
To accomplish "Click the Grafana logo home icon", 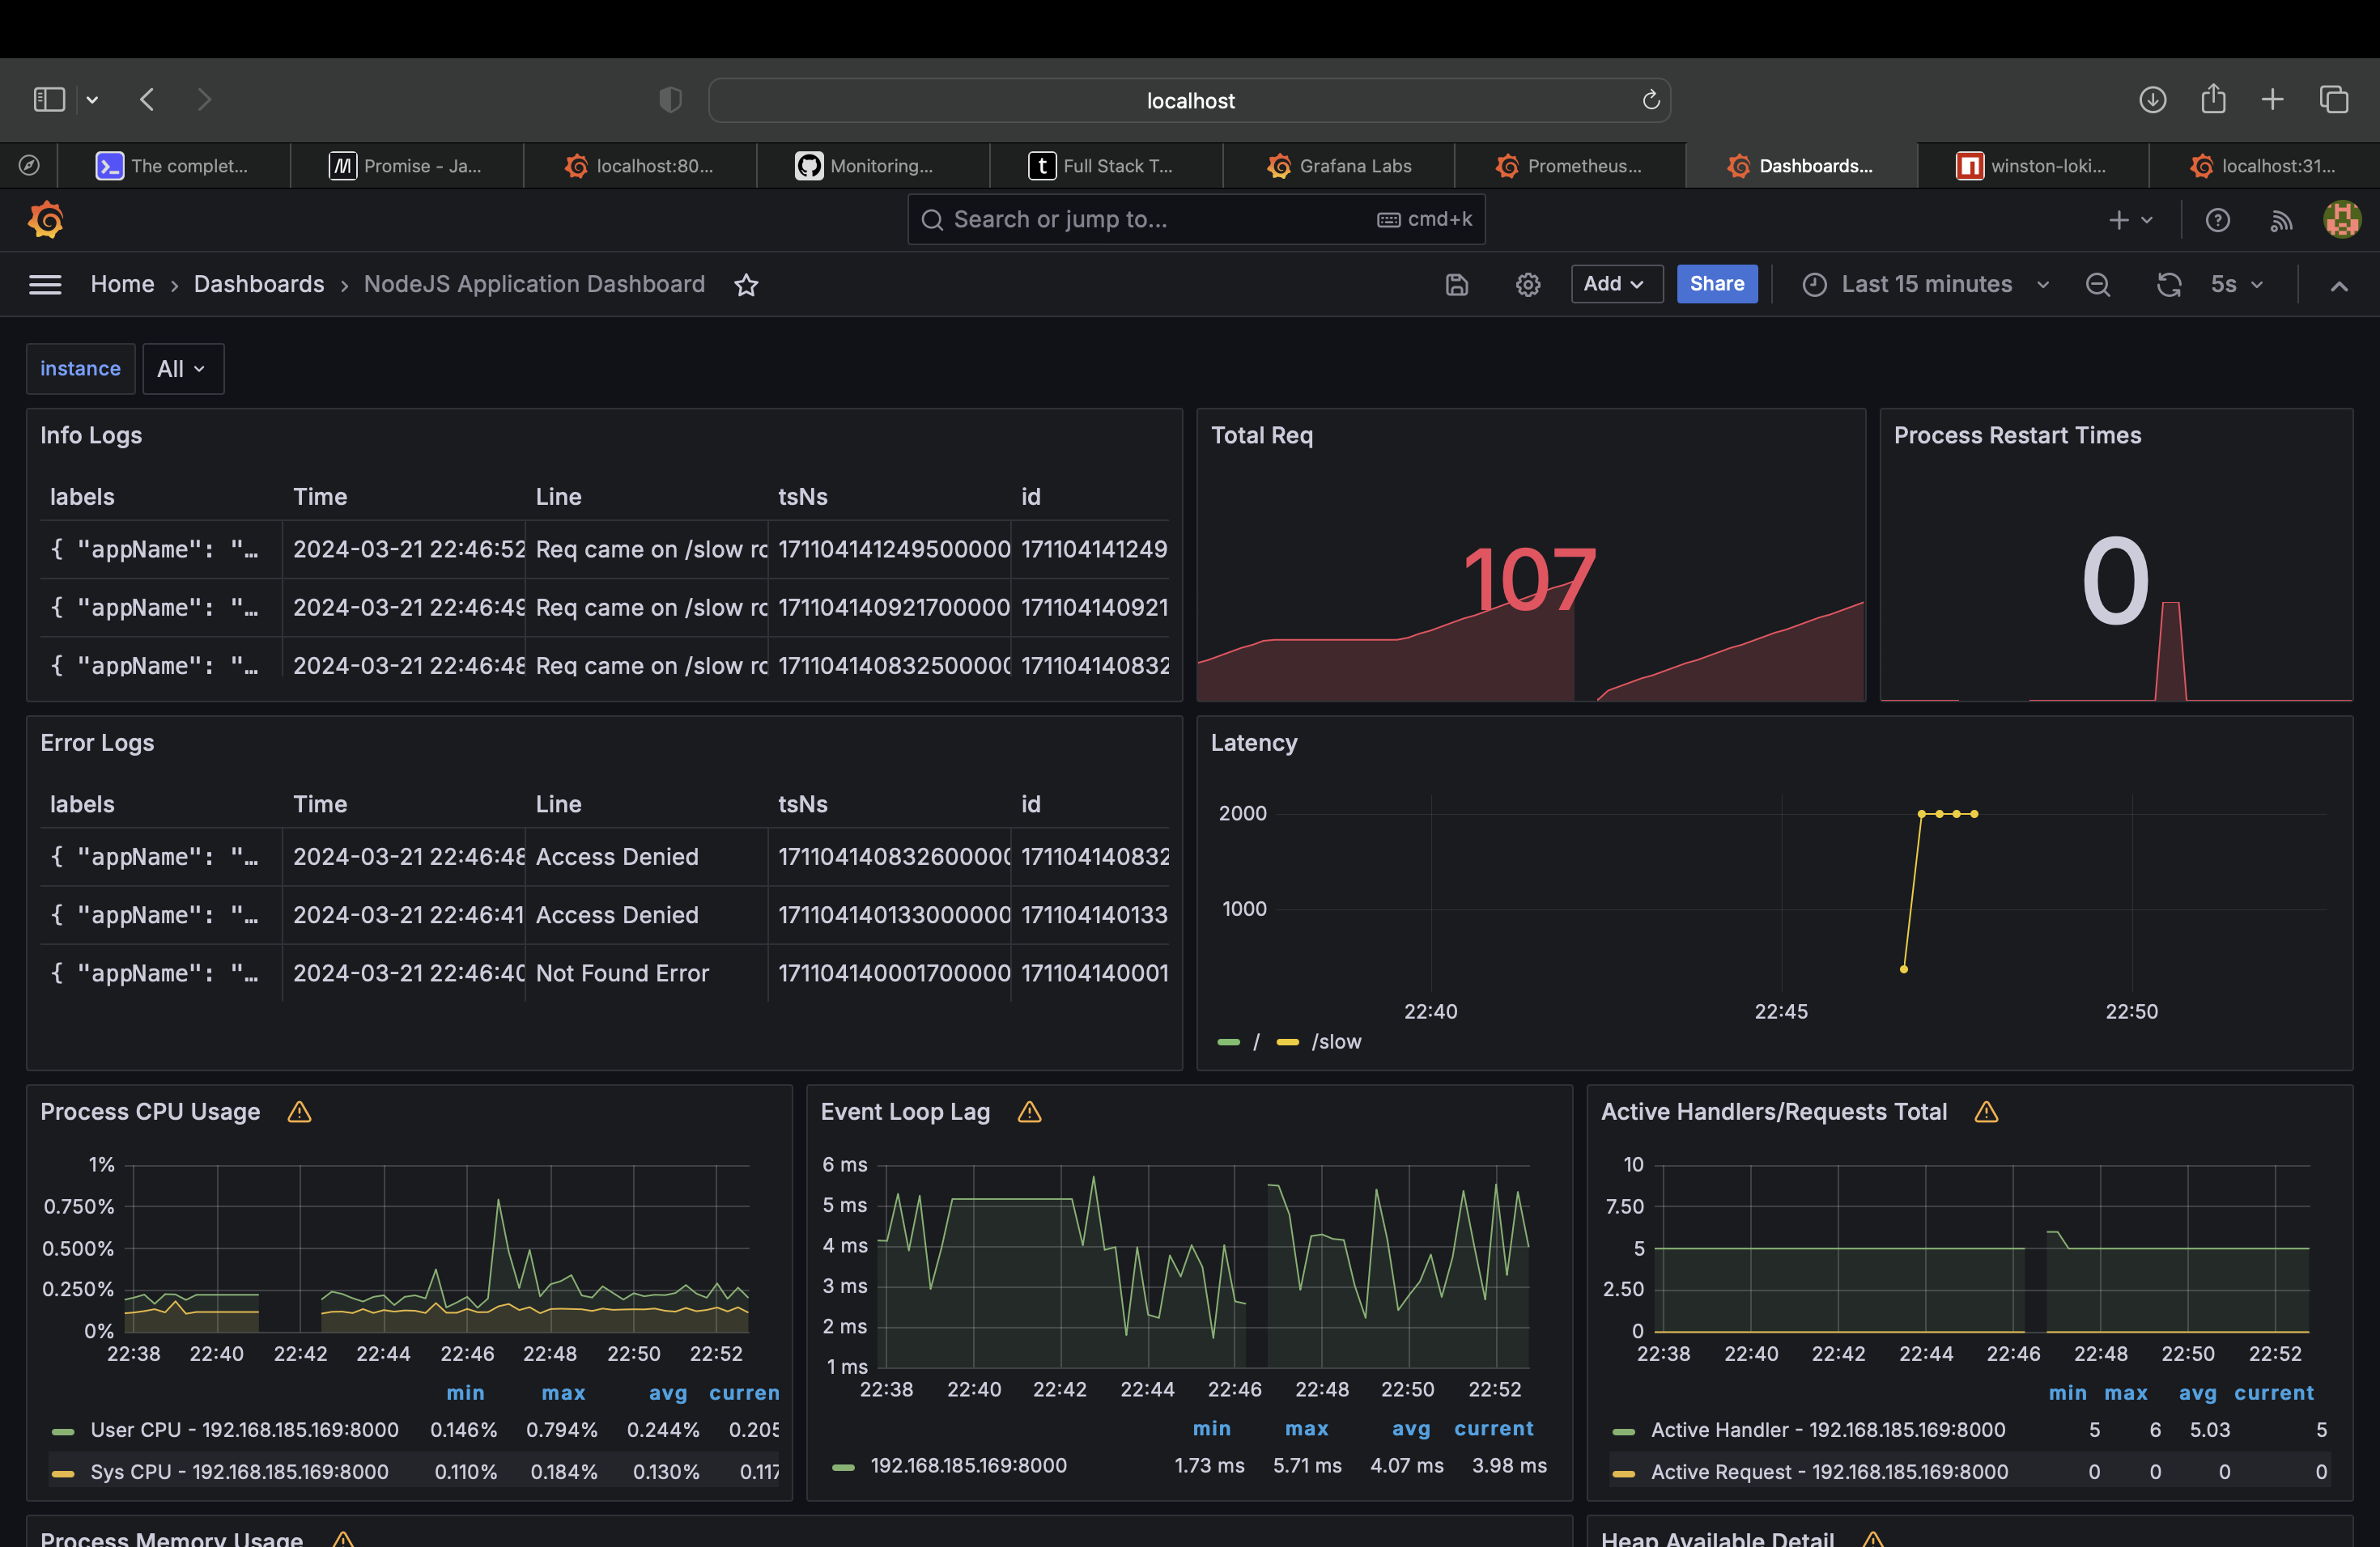I will click(x=46, y=220).
